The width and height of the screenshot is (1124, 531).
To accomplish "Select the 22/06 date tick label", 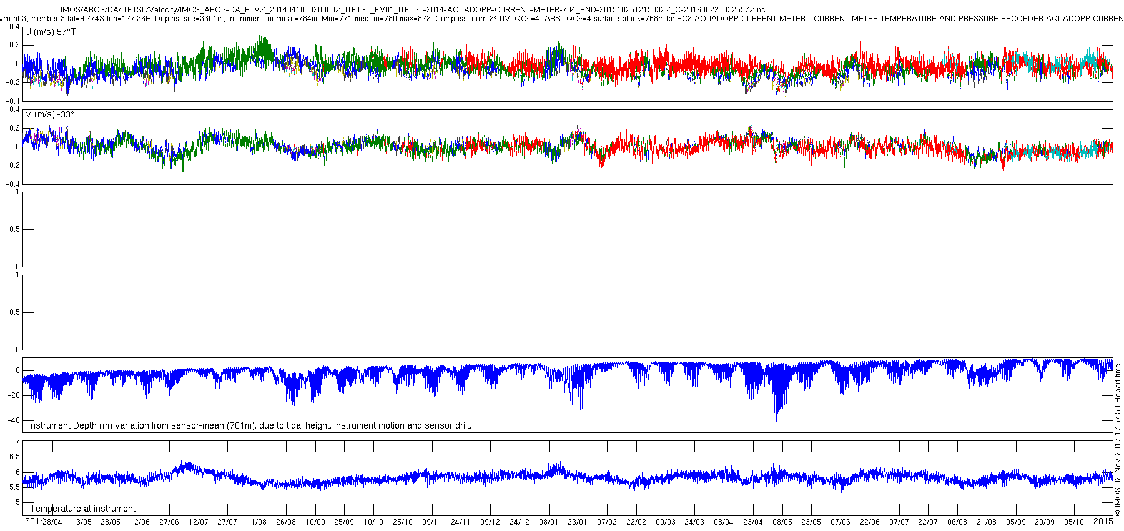I will 869,522.
